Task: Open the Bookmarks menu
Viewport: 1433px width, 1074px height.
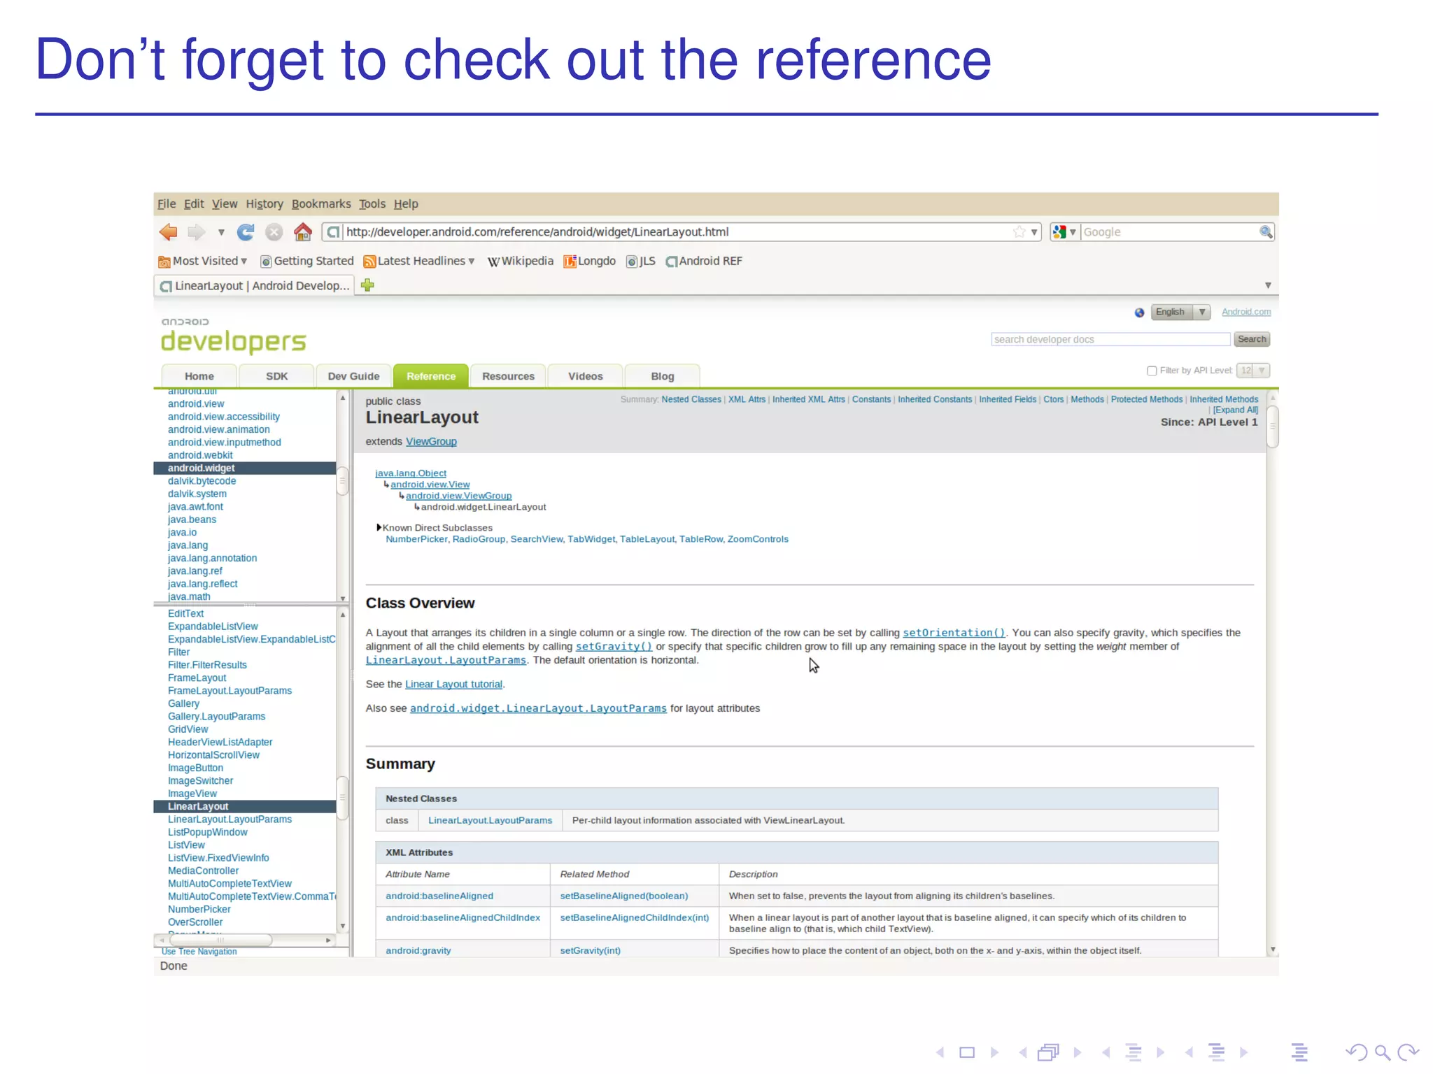Action: pyautogui.click(x=321, y=203)
